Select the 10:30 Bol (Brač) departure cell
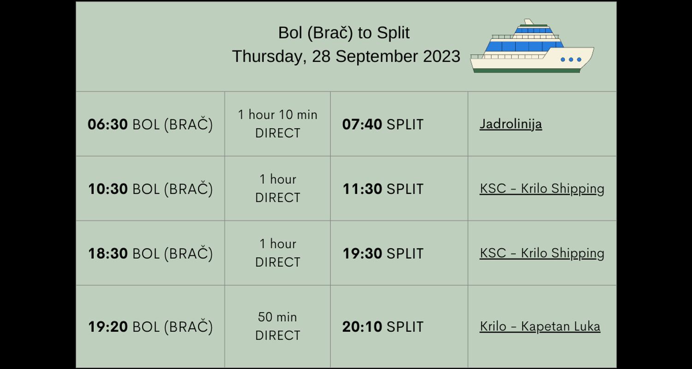Screen dimensions: 692x369 pyautogui.click(x=150, y=189)
